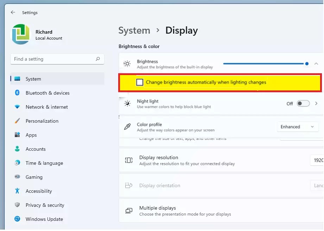Click the Apps icon in sidebar

[x=17, y=135]
